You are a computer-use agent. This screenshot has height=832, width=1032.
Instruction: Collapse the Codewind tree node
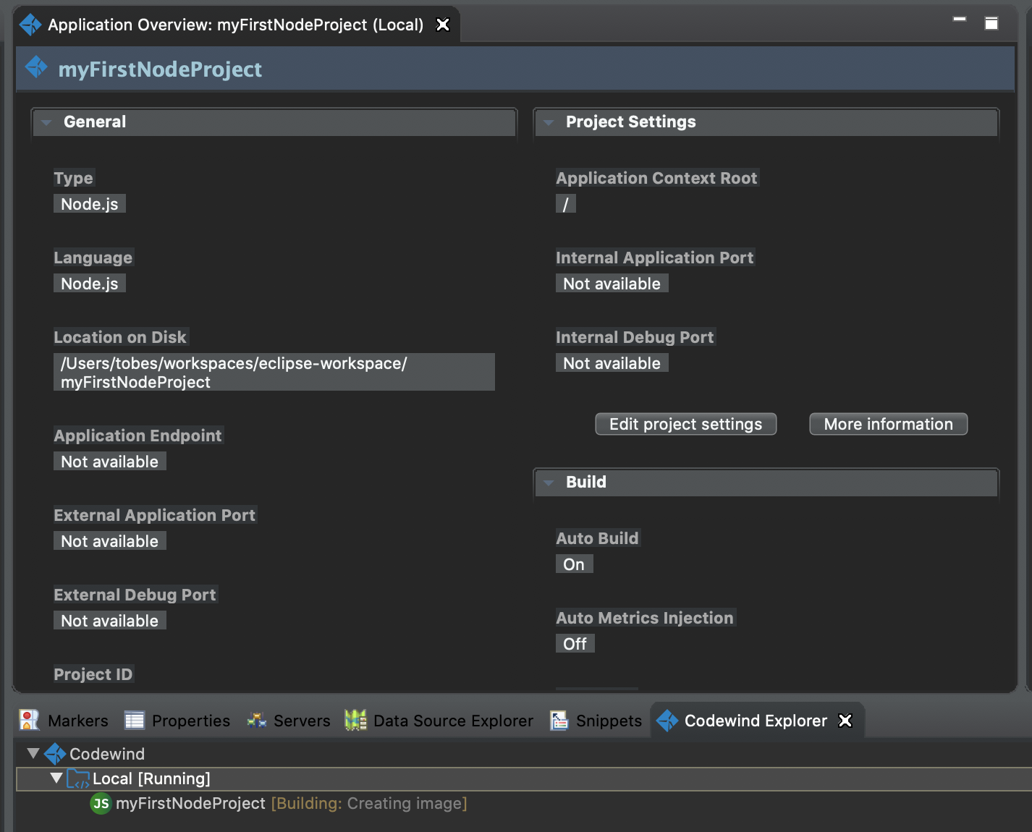coord(33,753)
